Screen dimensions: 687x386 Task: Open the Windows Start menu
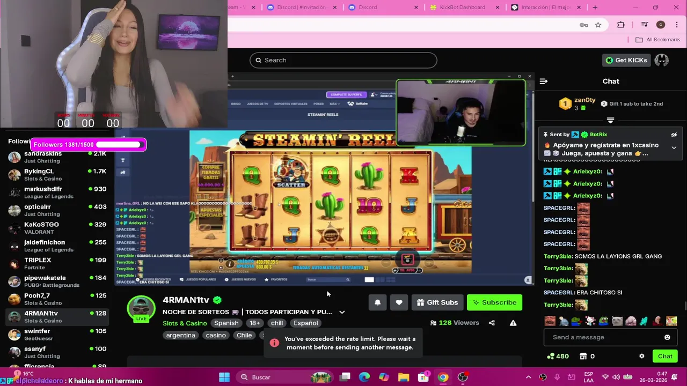[x=224, y=377]
